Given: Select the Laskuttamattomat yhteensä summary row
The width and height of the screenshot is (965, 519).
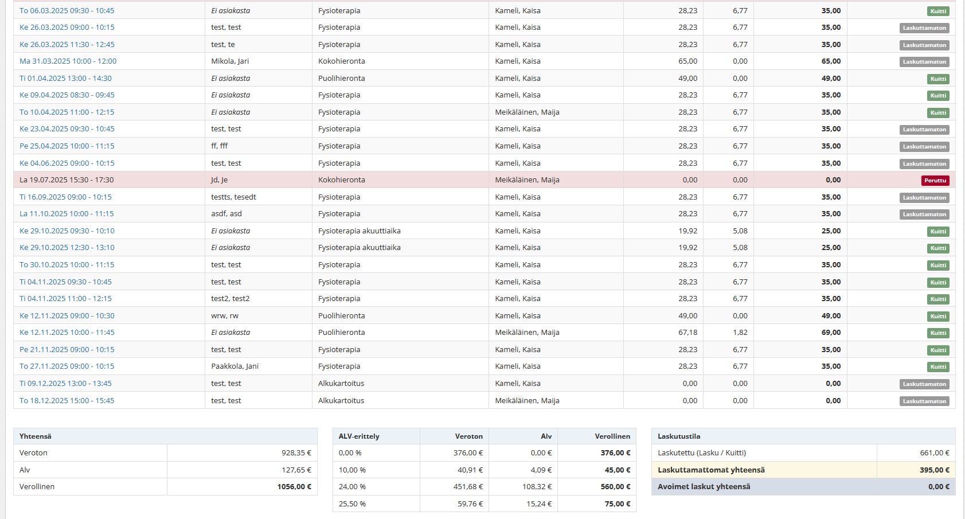Looking at the screenshot, I should coord(711,470).
